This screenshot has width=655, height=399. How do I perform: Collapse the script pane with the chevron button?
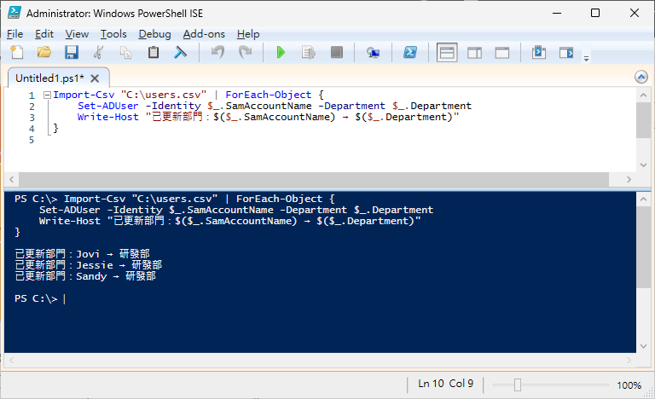[641, 77]
